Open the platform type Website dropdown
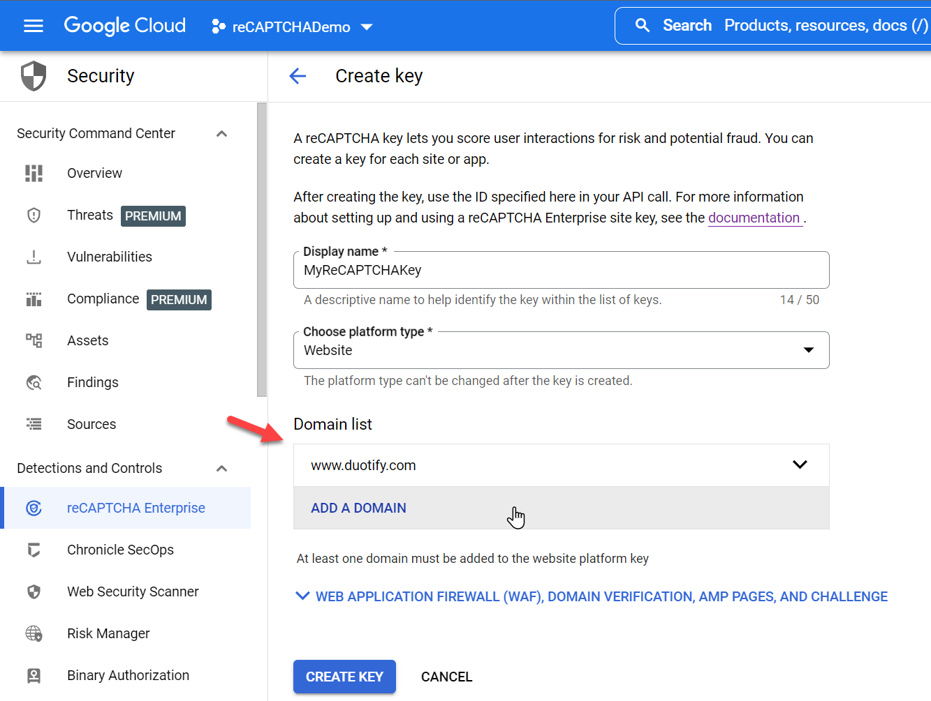Screen dimensions: 931x701 click(x=561, y=350)
